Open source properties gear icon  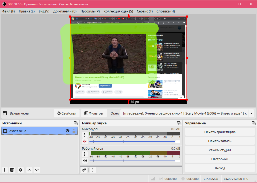(21, 170)
